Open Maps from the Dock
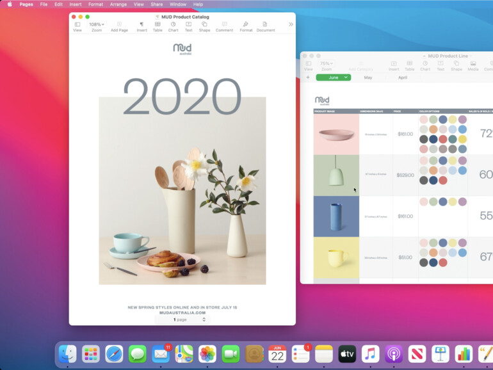 pyautogui.click(x=184, y=354)
